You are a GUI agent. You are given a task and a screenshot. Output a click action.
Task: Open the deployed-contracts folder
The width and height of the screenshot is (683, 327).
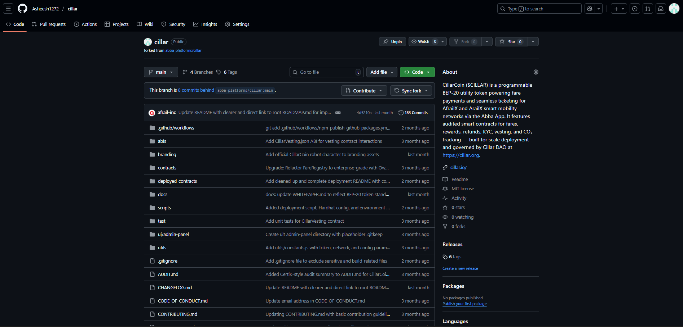(x=177, y=181)
